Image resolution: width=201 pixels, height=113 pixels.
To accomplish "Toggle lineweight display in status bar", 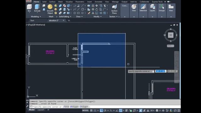I will click(127, 110).
